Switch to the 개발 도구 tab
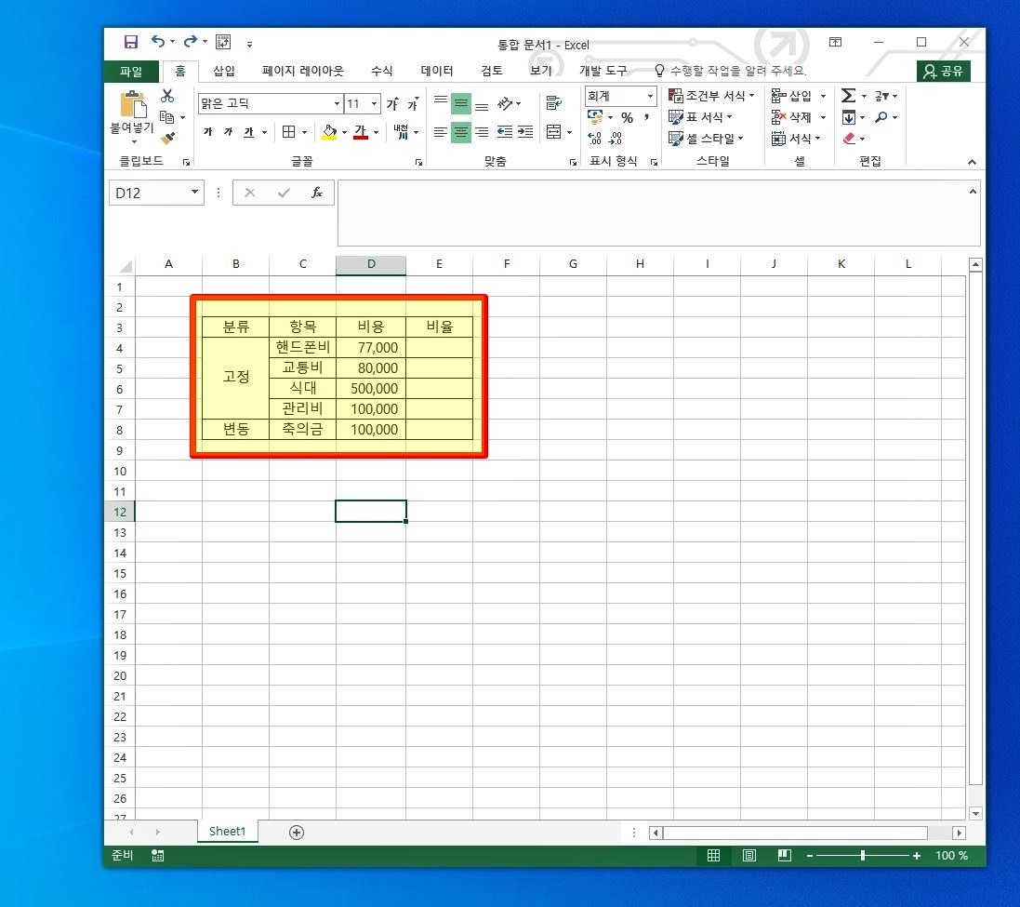This screenshot has width=1020, height=907. [603, 71]
